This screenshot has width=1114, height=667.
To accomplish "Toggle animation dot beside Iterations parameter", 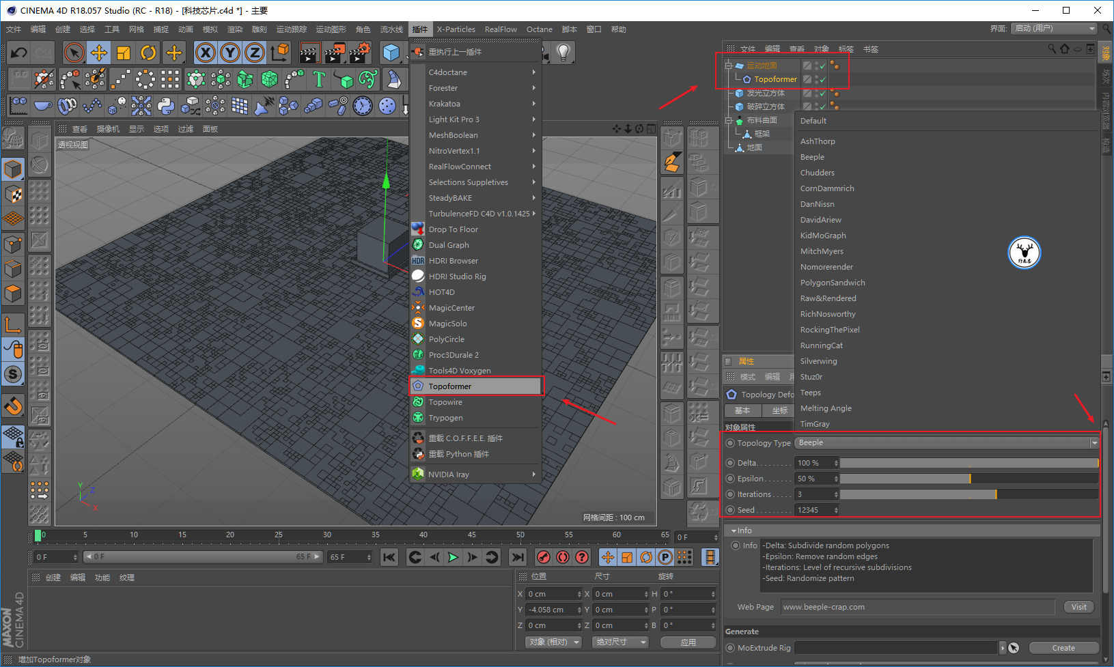I will click(x=730, y=494).
